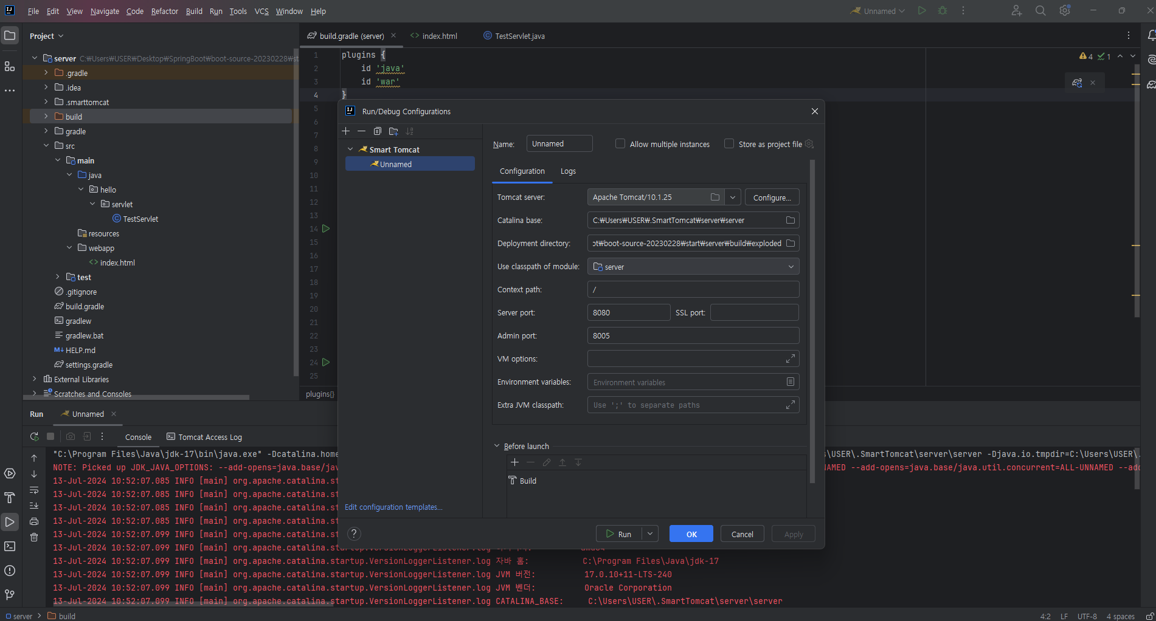
Task: Open Problems tool window icon
Action: (10, 571)
